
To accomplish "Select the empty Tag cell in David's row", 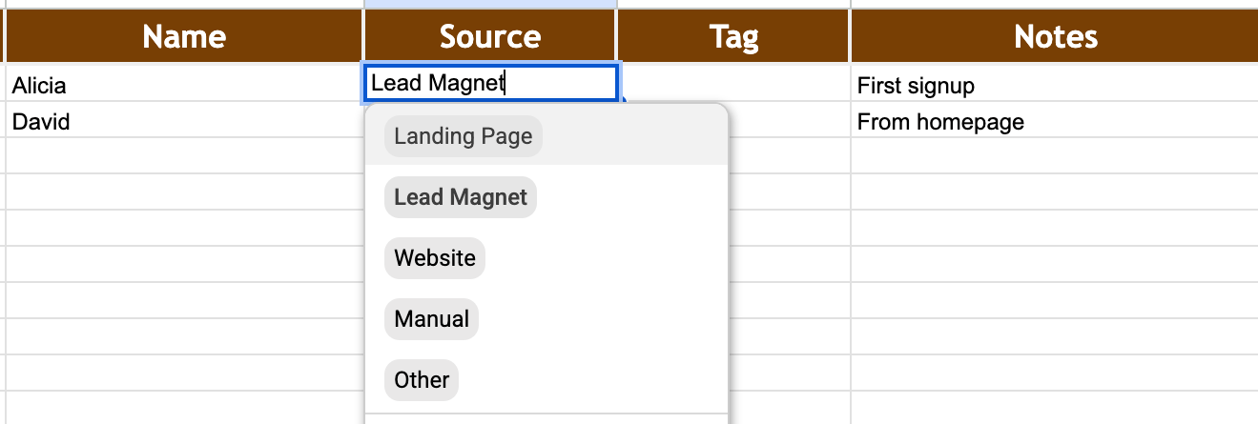I will (x=789, y=122).
